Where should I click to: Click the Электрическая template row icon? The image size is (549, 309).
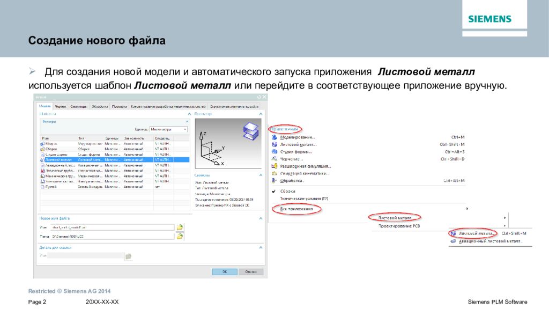42,181
